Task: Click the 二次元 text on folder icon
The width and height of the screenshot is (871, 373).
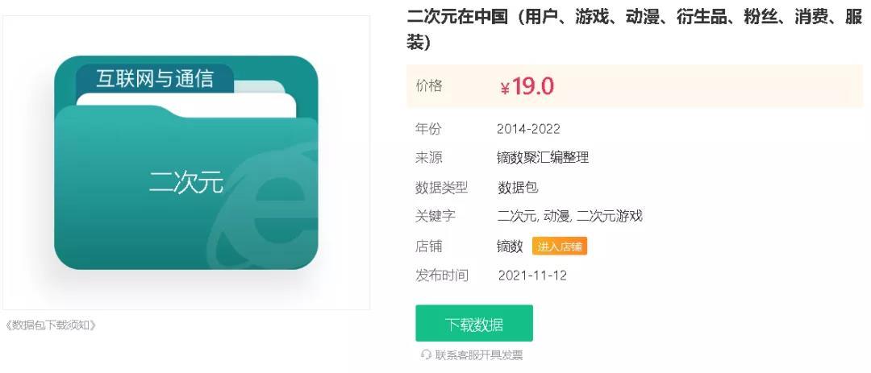Action: [x=185, y=183]
